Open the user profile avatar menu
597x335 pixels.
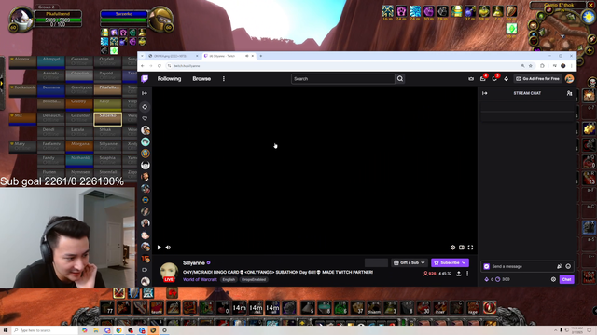(x=569, y=78)
